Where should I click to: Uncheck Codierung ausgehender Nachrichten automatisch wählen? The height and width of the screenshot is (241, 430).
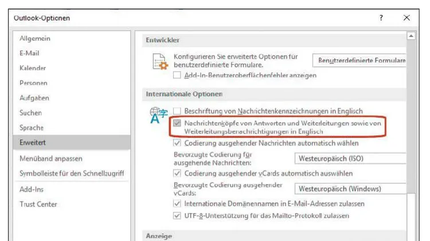177,143
